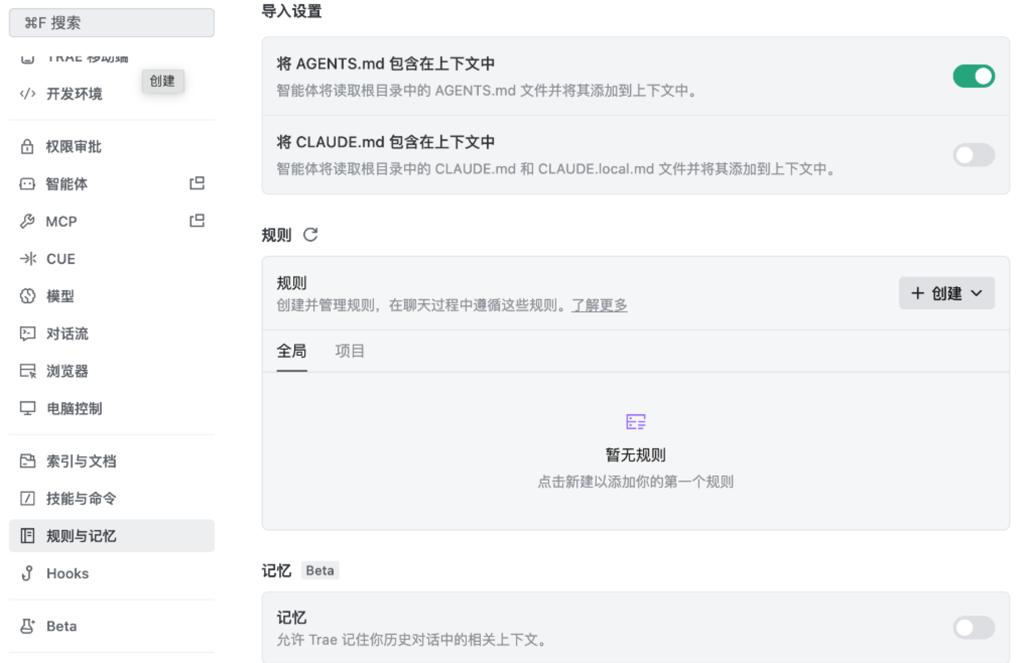This screenshot has height=663, width=1032.
Task: Open 智能体 in new window icon
Action: [x=197, y=183]
